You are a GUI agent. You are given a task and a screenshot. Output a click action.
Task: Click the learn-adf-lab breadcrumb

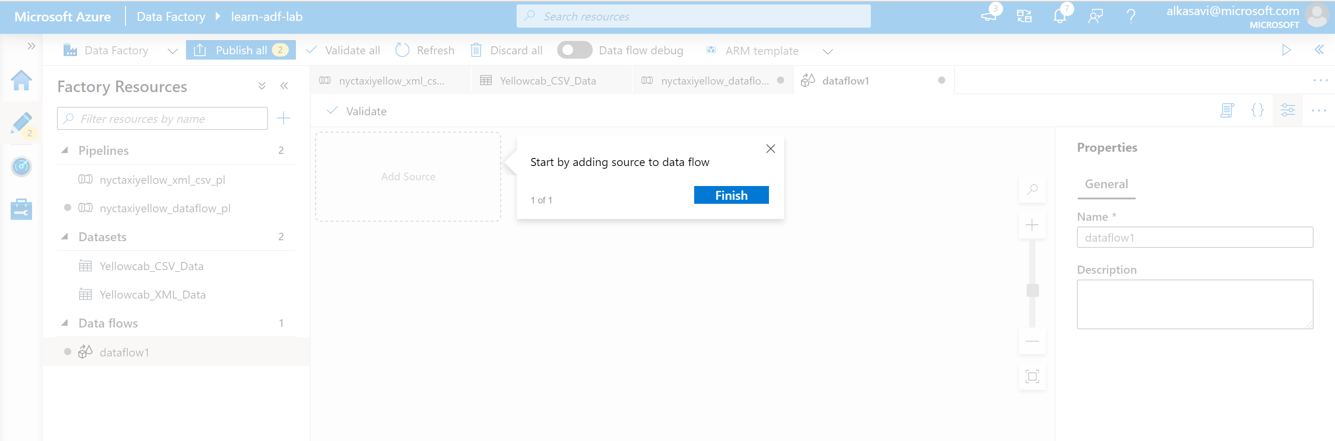point(267,16)
